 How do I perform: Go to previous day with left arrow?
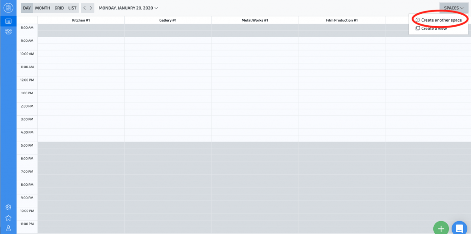point(84,8)
